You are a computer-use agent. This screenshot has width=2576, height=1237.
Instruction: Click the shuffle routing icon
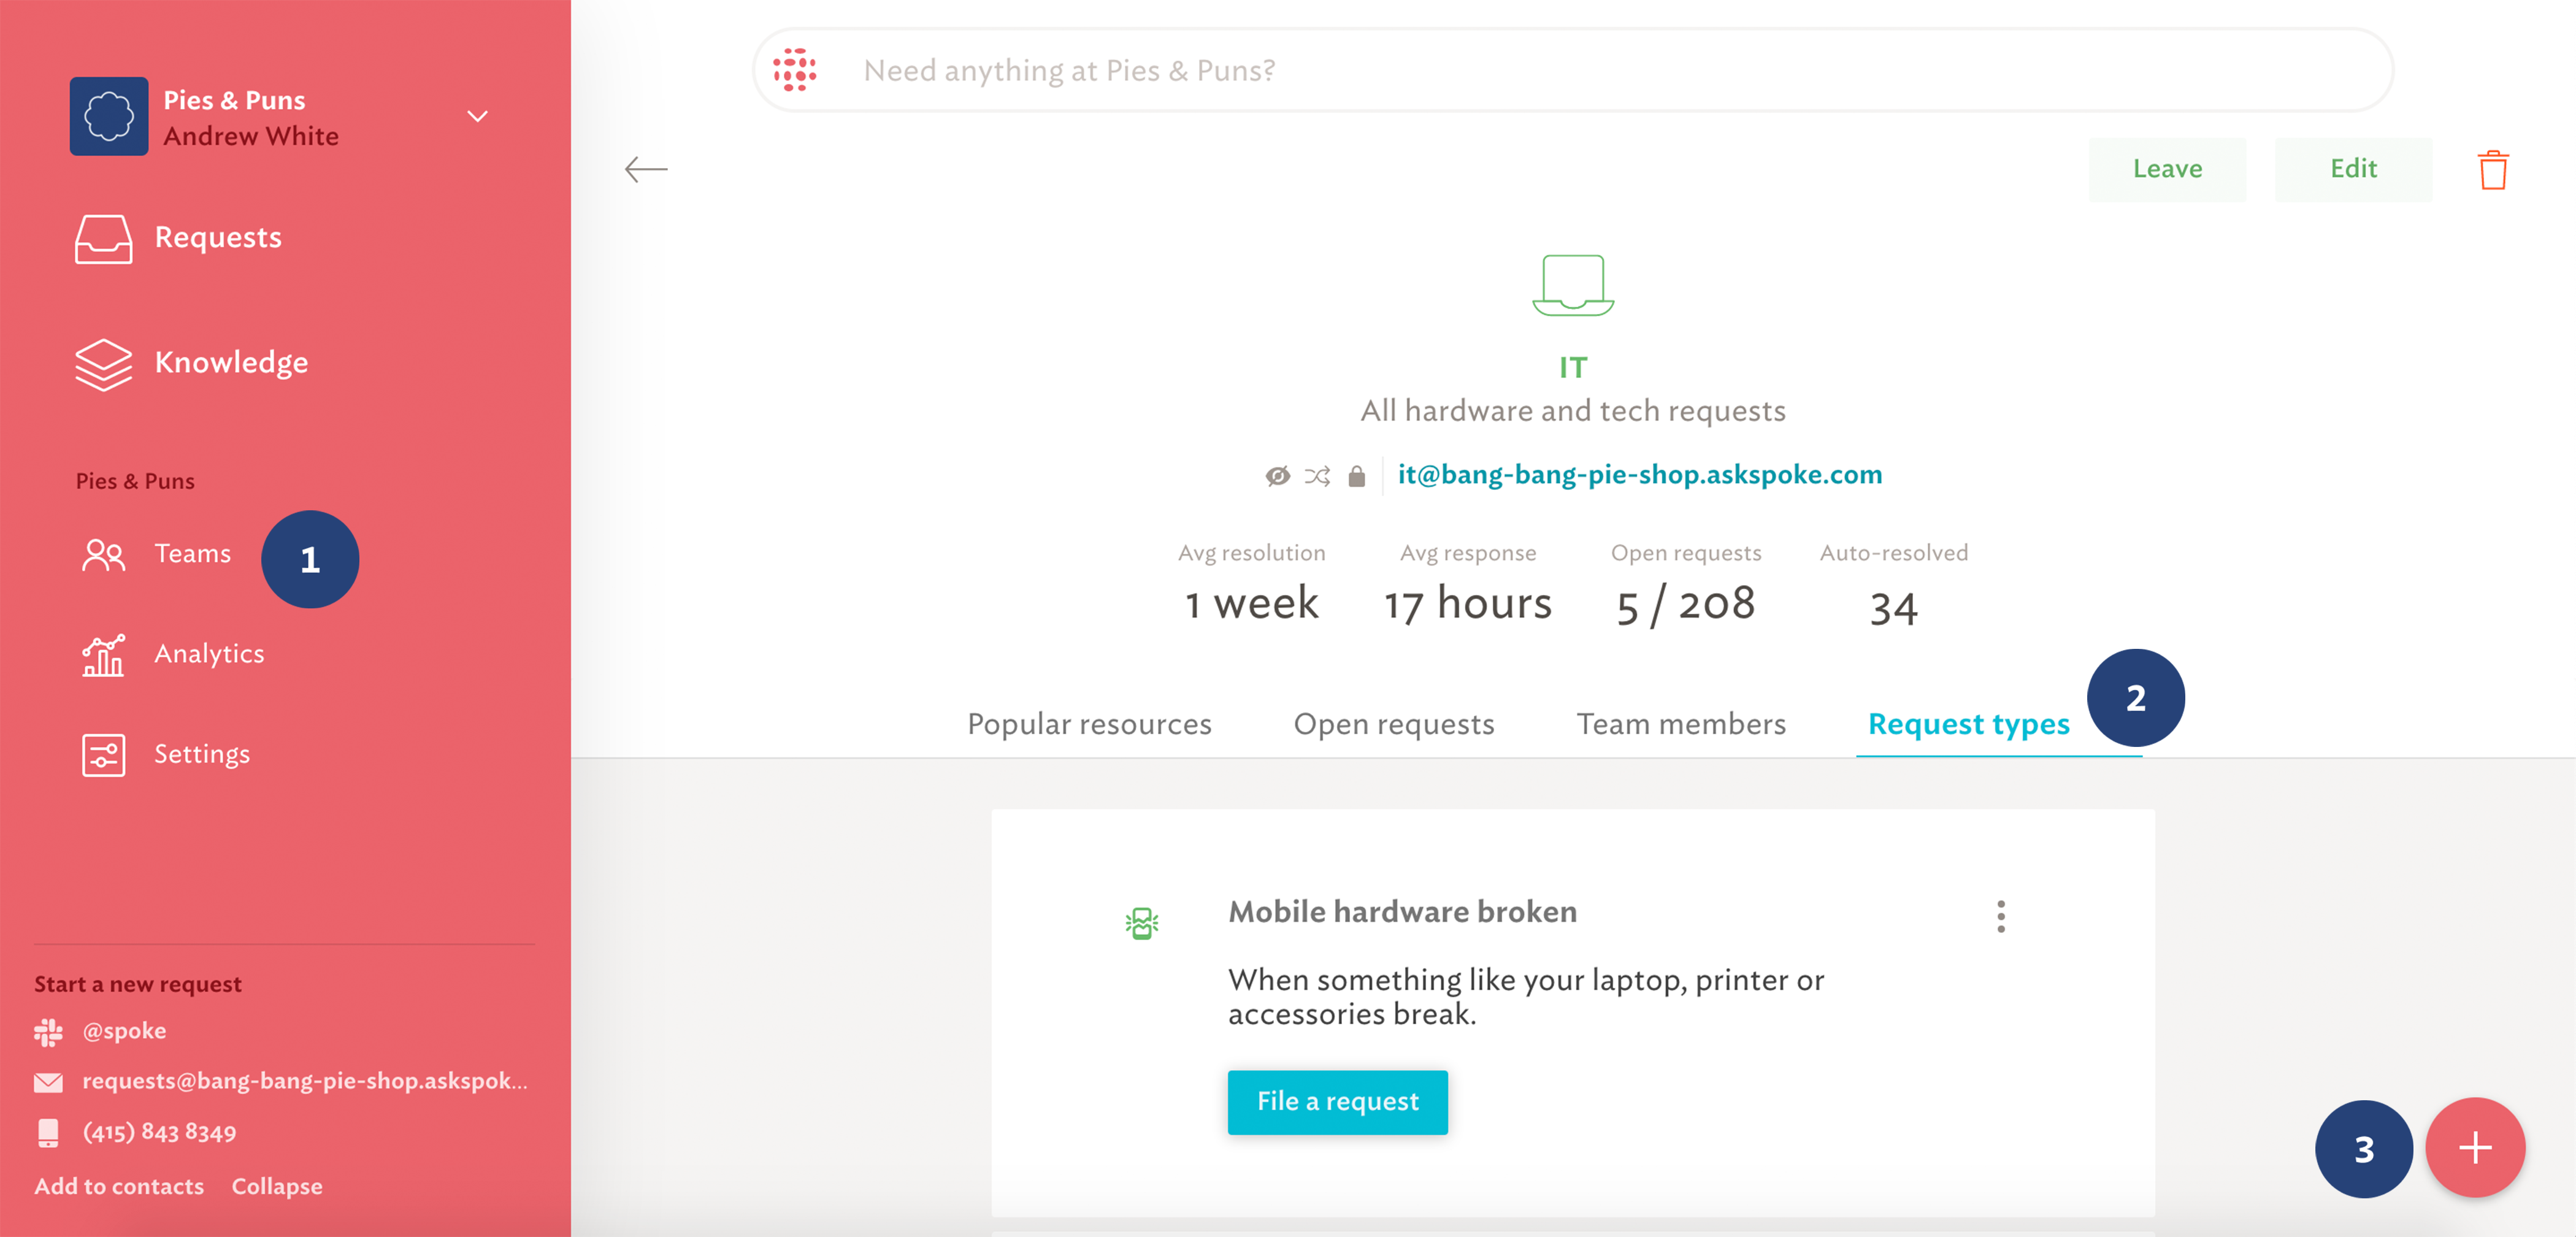1317,476
